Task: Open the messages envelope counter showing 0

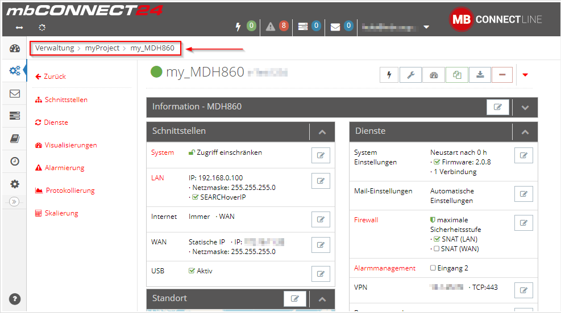Action: 342,26
